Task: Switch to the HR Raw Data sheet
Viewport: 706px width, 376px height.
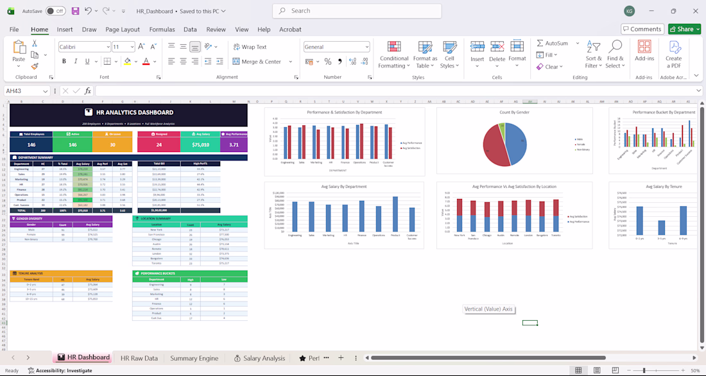Action: (x=139, y=358)
